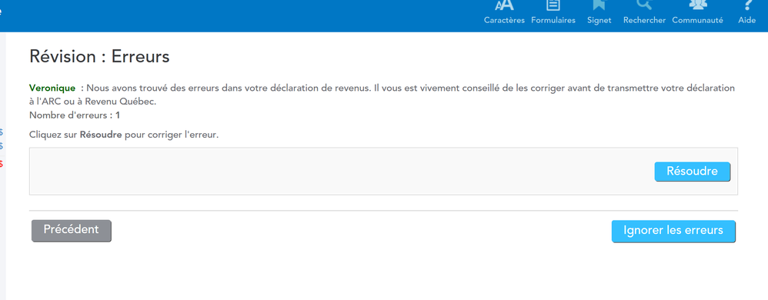Click Résoudre to fix the error

(x=692, y=172)
